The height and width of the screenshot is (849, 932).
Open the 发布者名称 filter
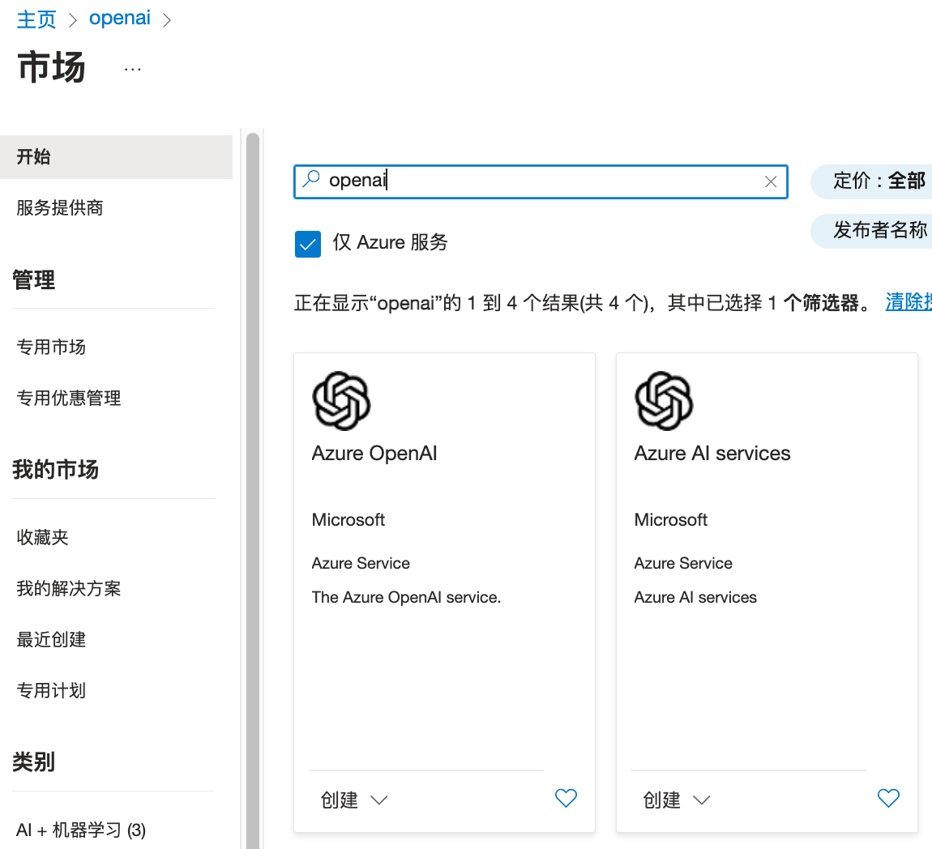871,231
